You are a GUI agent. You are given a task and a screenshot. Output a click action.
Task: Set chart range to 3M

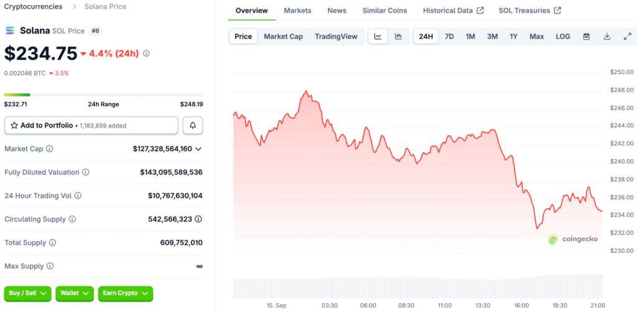click(493, 37)
